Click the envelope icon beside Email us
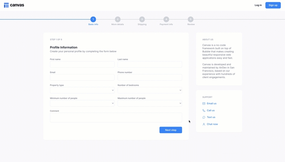This screenshot has width=285, height=162. 204,104
